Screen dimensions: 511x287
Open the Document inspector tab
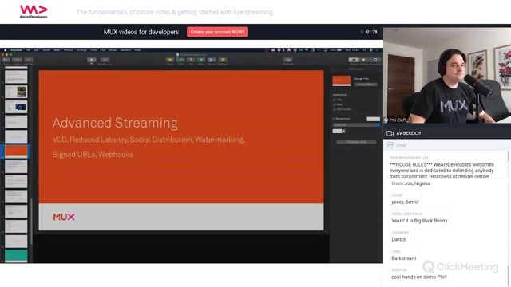click(375, 61)
